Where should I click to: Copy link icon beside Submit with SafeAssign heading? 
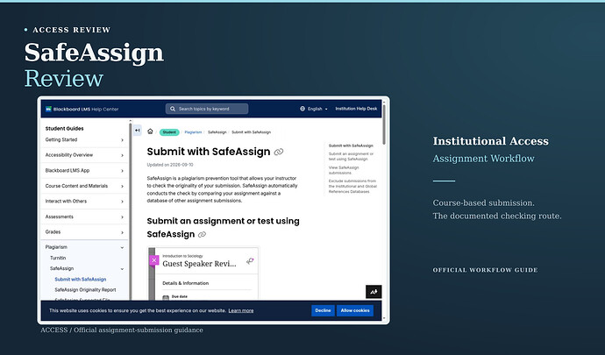click(x=279, y=152)
